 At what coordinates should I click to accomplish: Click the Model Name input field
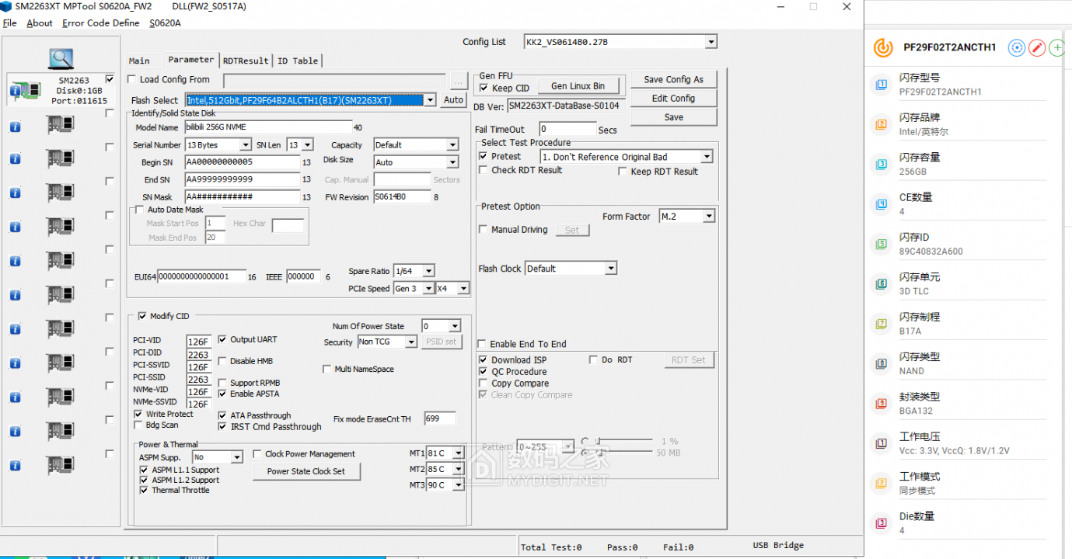tap(268, 127)
